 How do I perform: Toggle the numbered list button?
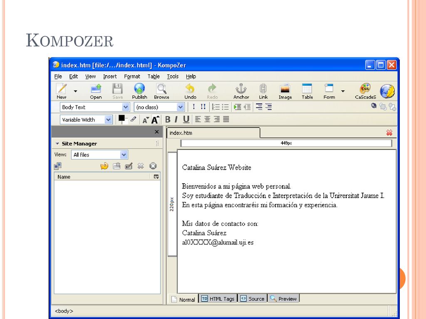click(216, 107)
